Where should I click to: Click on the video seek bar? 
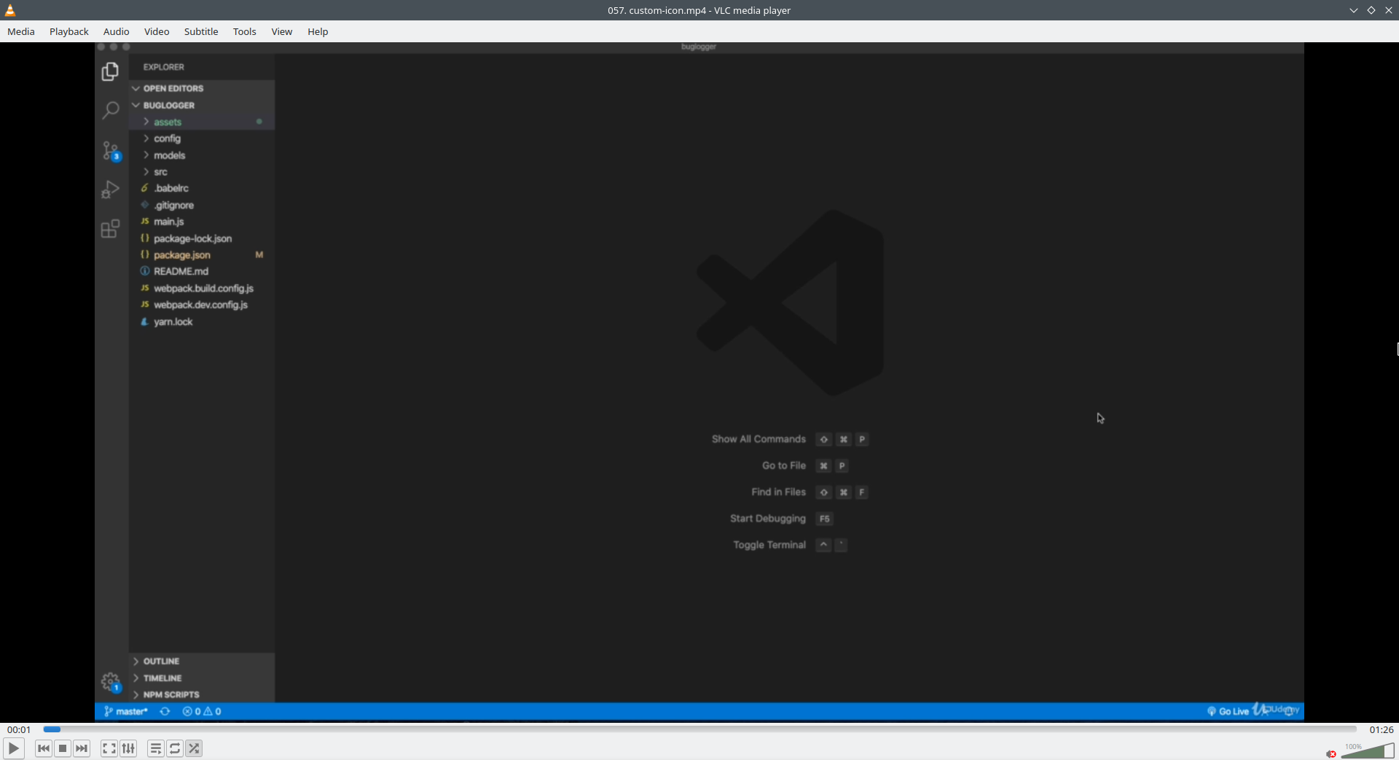(699, 729)
